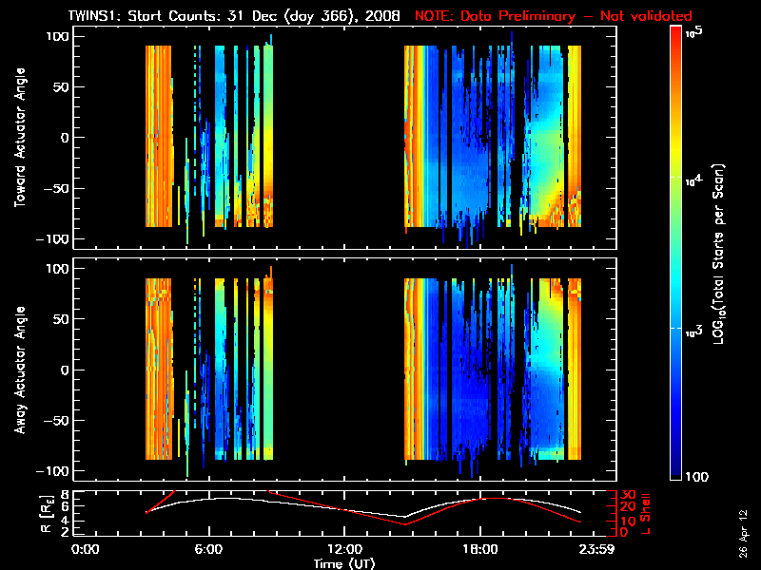
Task: Click the '18:00' time axis label
Action: (480, 549)
